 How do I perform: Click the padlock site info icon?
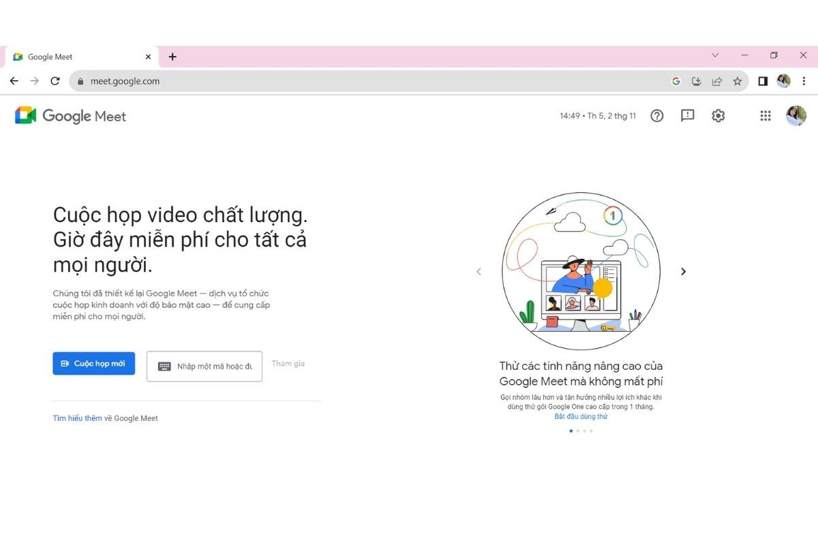coord(81,81)
